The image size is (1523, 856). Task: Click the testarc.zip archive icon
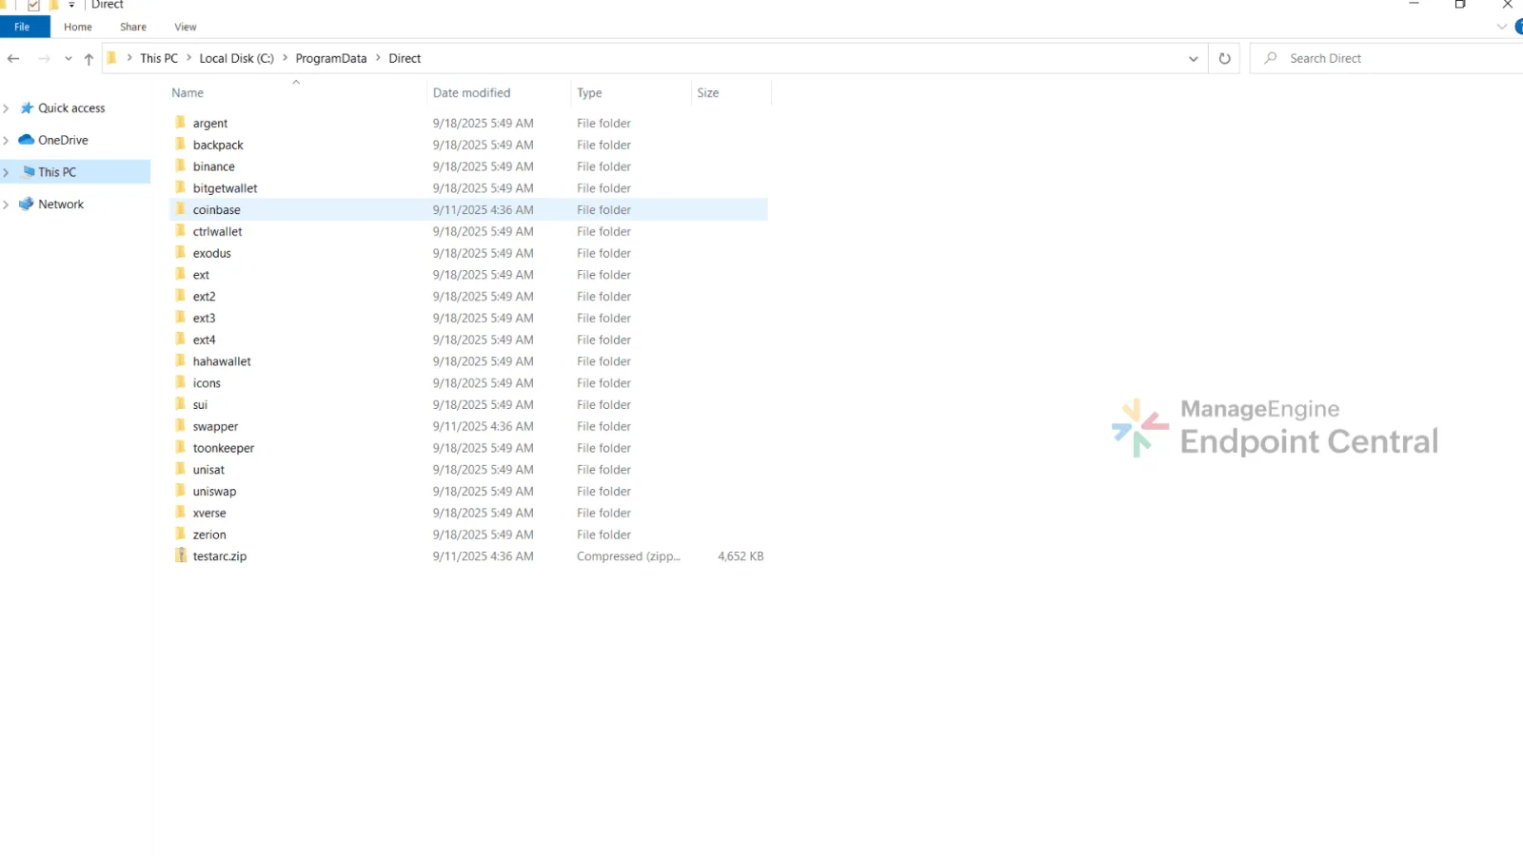coord(181,555)
